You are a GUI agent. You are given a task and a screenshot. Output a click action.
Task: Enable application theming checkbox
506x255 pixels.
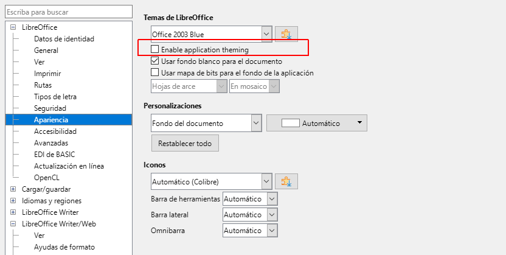(156, 49)
